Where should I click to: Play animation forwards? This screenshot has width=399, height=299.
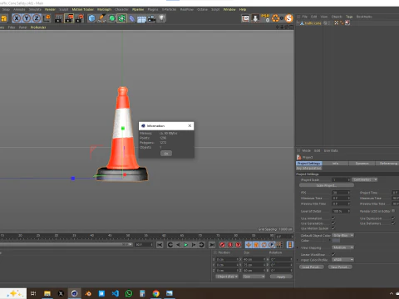coord(186,245)
